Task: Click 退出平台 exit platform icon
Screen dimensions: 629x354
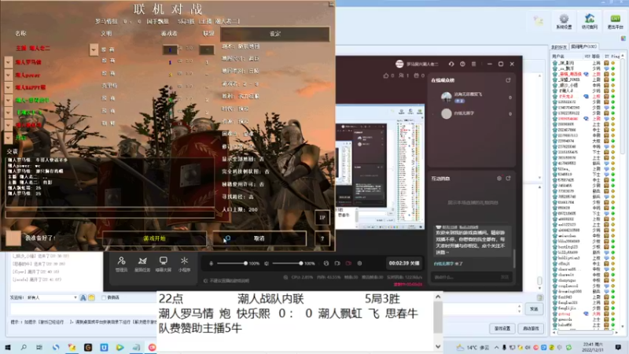Action: point(615,21)
